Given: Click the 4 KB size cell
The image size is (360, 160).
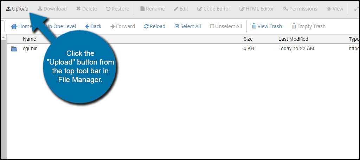Looking at the screenshot, I should 249,48.
